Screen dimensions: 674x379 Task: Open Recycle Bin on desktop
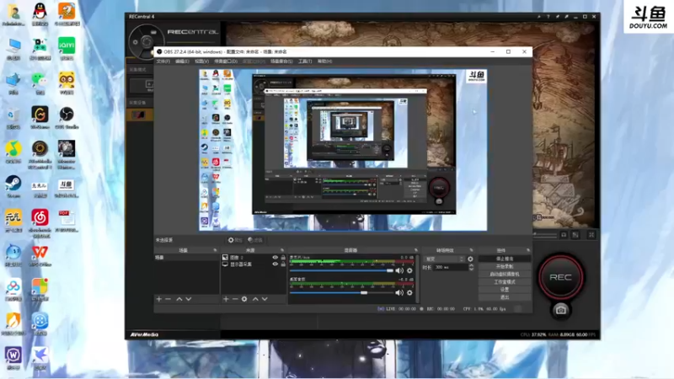(13, 117)
